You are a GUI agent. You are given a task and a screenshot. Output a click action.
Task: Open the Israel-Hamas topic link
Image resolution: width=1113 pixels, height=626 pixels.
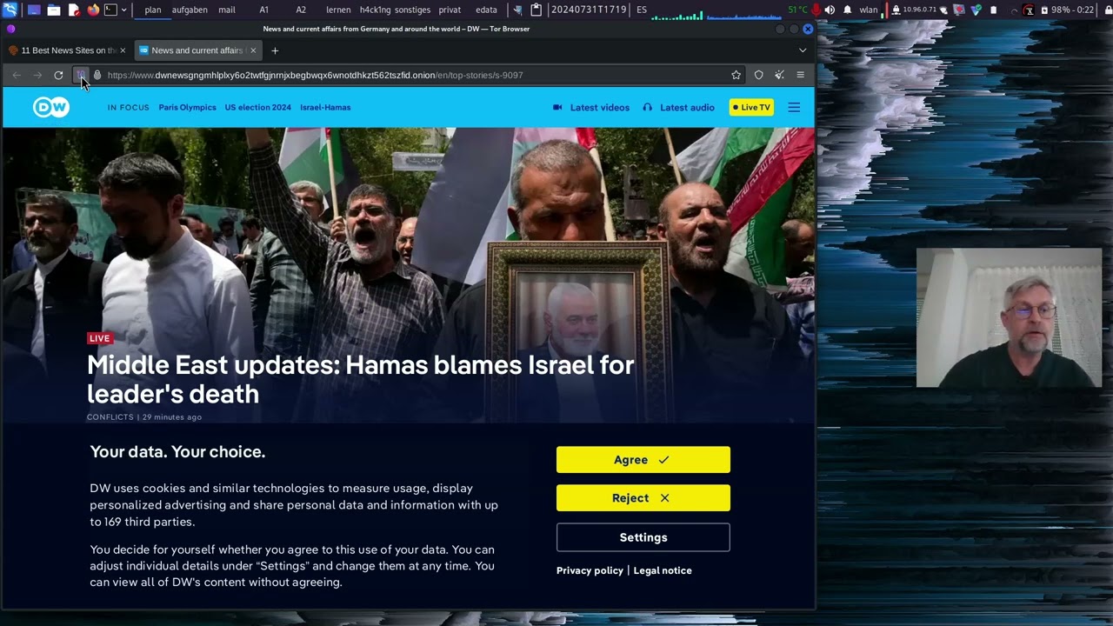325,107
